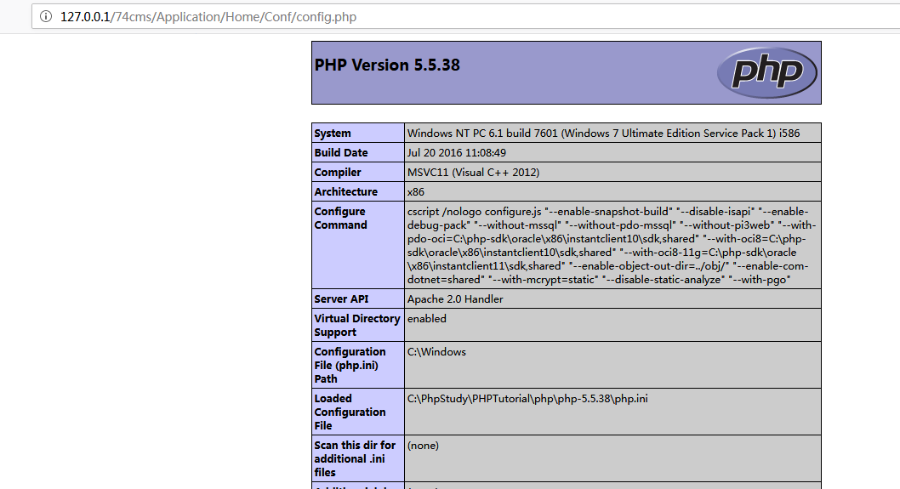Image resolution: width=900 pixels, height=489 pixels.
Task: Click the 'C:\Windows' path value
Action: [x=436, y=352]
